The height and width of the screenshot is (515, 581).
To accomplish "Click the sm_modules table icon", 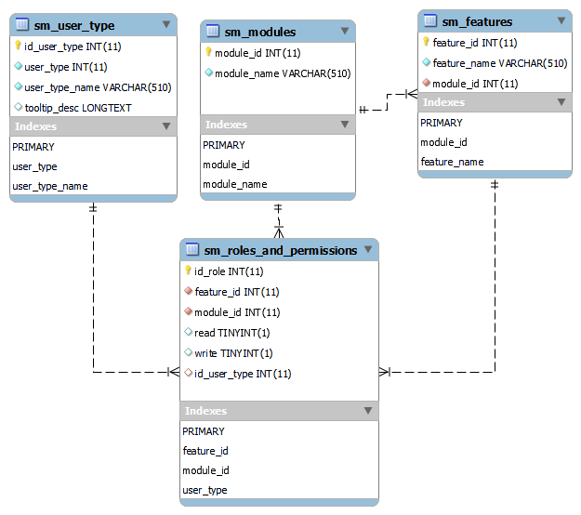I will pyautogui.click(x=213, y=32).
